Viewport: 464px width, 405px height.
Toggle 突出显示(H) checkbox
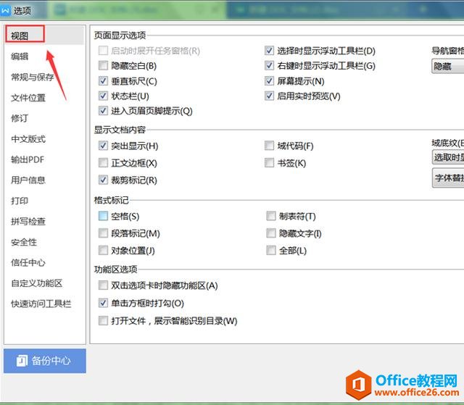[103, 146]
